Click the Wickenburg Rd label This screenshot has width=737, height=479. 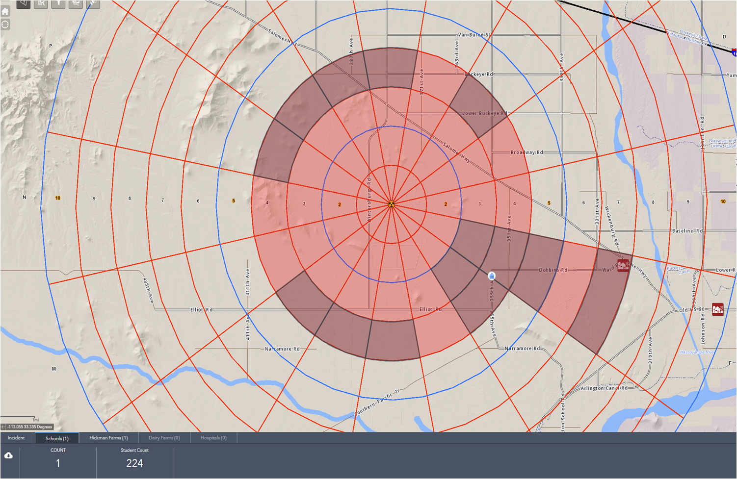[x=611, y=226]
